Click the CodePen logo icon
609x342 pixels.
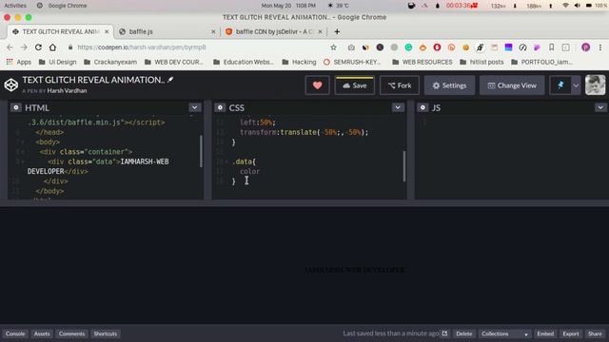[x=11, y=85]
